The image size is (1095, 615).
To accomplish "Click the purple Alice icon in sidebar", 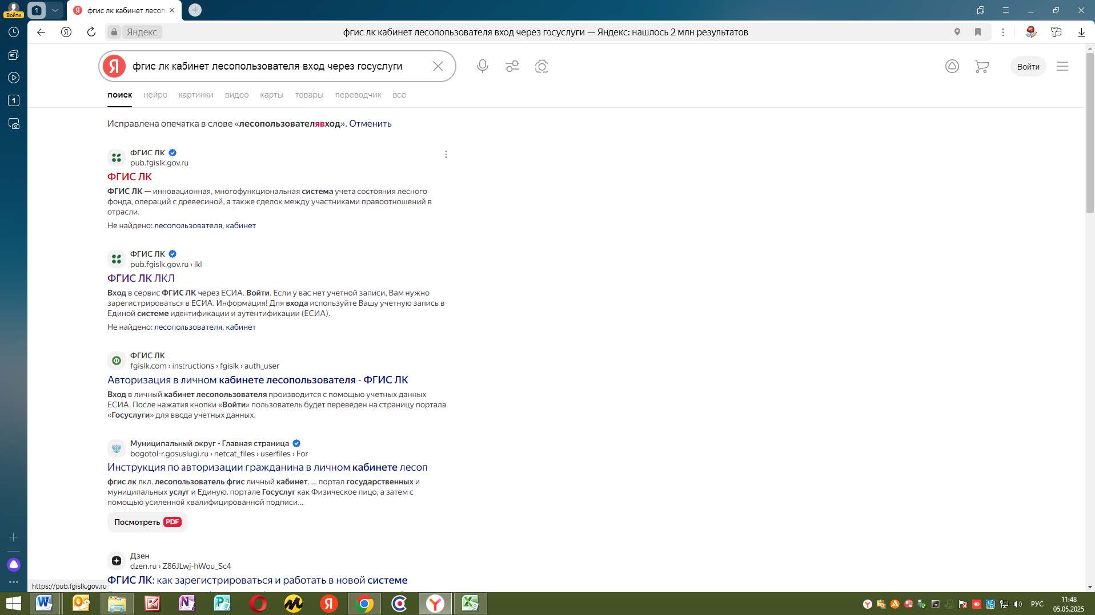I will tap(14, 565).
